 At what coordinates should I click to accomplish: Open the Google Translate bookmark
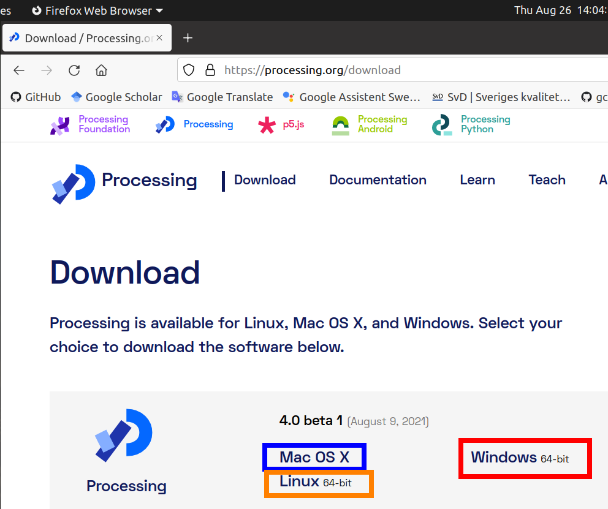click(x=222, y=97)
